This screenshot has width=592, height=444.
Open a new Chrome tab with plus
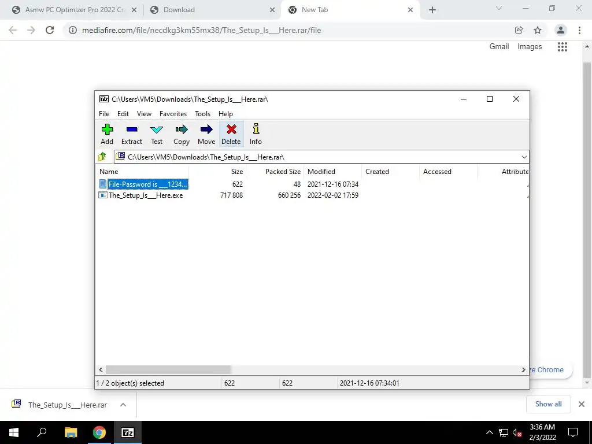point(432,10)
